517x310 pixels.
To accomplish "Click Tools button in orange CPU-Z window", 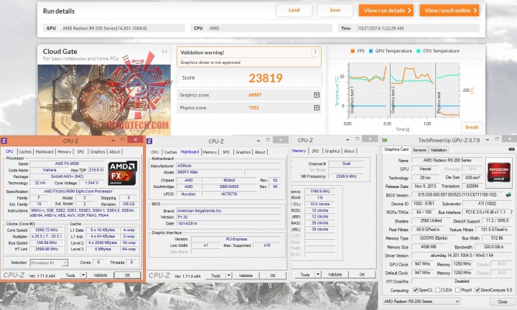I will tap(70, 275).
